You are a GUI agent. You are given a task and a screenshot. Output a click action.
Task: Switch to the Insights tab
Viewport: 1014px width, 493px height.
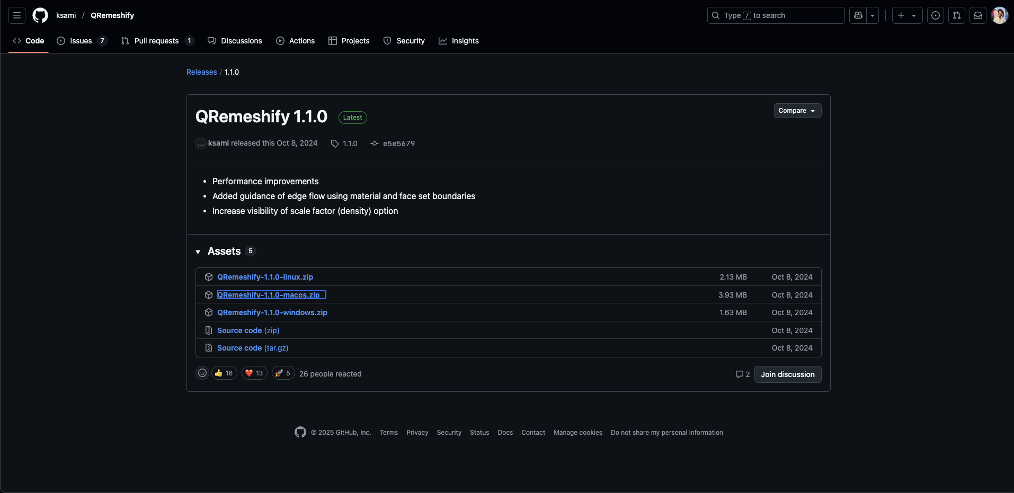pyautogui.click(x=459, y=41)
